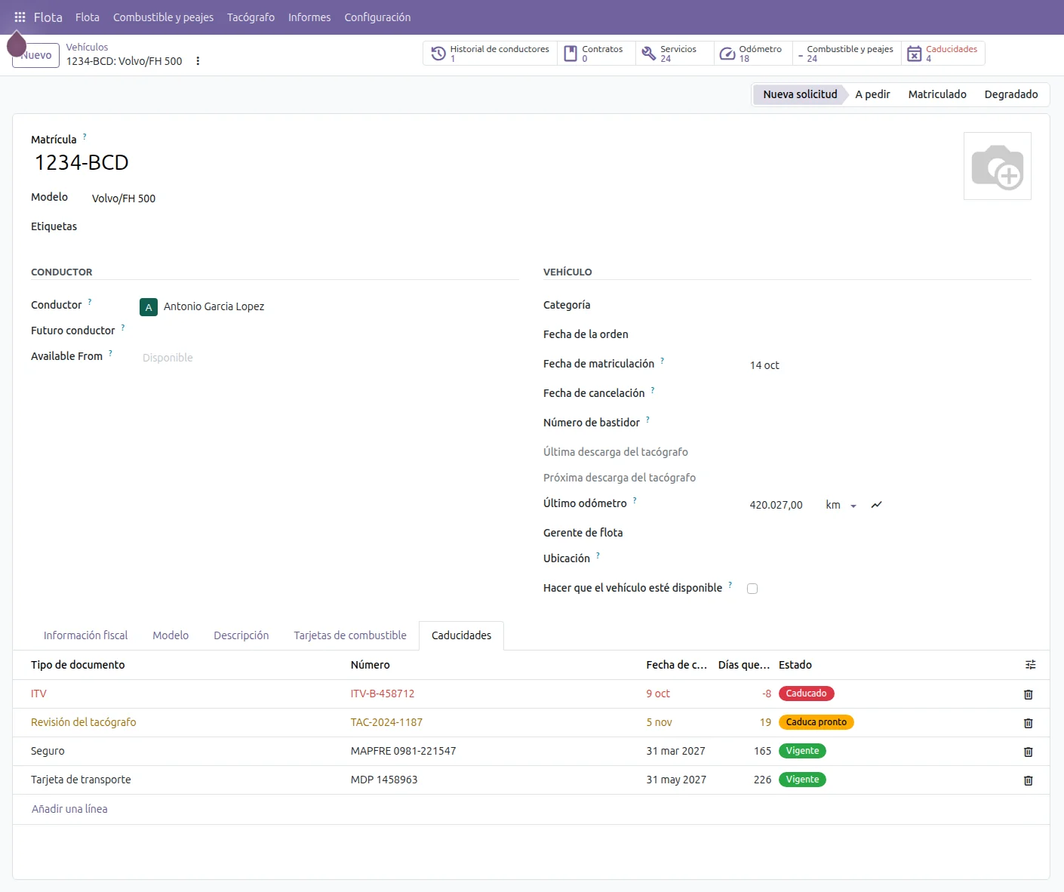The image size is (1064, 892).
Task: Open column options adjust icon
Action: point(1030,665)
